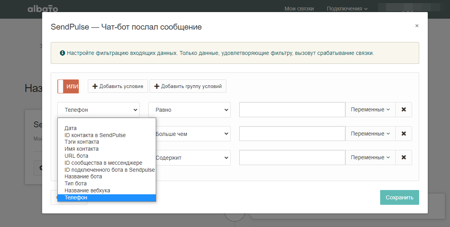Select Имя контакта option
This screenshot has width=450, height=227.
[x=107, y=149]
